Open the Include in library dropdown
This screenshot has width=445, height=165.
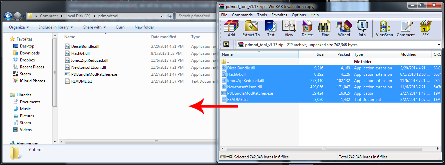click(56, 27)
